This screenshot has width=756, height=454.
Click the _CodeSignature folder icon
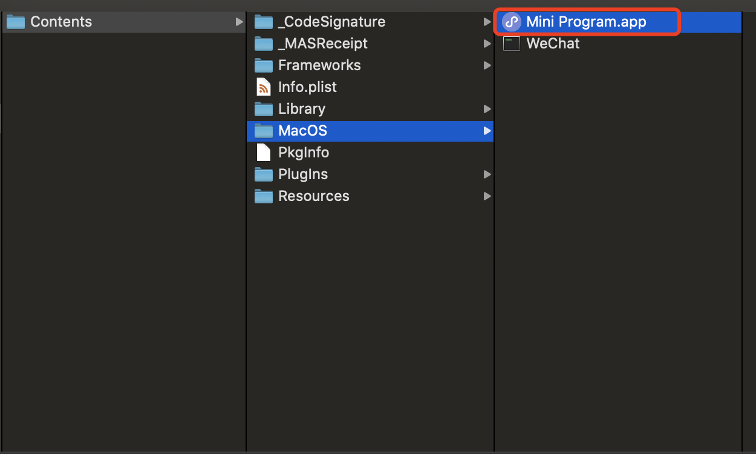[x=264, y=22]
